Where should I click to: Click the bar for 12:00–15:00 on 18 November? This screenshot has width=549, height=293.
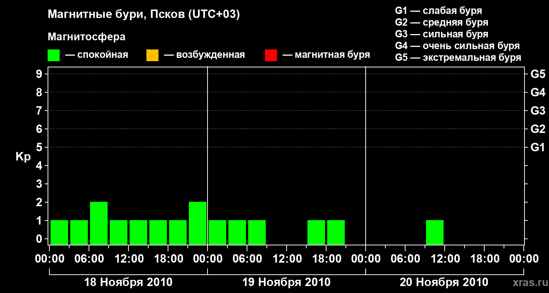tap(138, 232)
